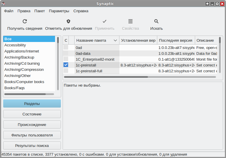Click the reload icon above Получить сведения
The width and height of the screenshot is (226, 158).
[25, 21]
